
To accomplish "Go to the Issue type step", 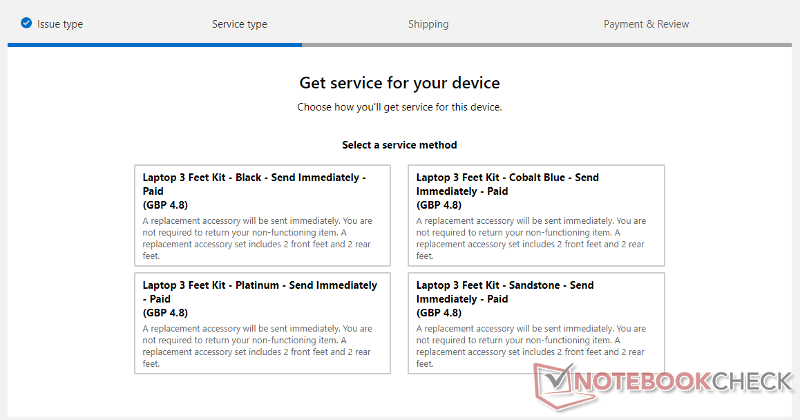I will click(59, 24).
